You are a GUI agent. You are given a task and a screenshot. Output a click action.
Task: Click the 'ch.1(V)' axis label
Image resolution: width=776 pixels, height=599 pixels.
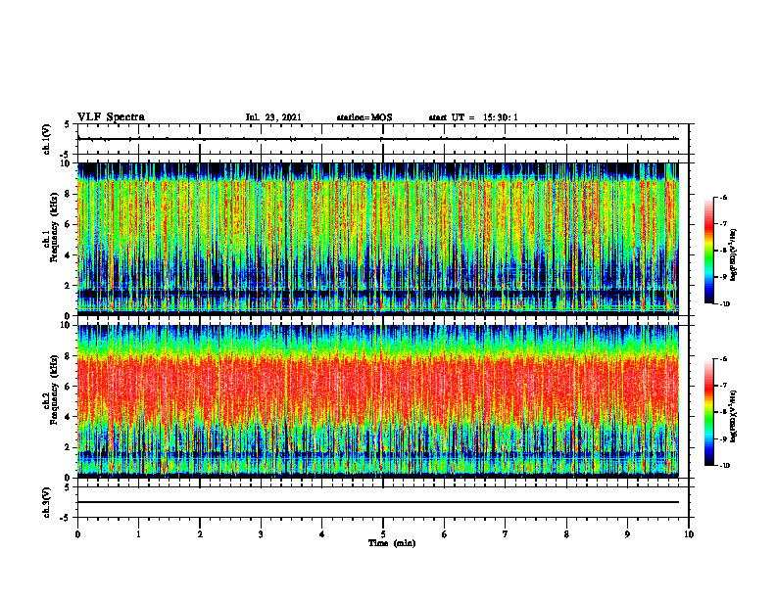(x=46, y=139)
